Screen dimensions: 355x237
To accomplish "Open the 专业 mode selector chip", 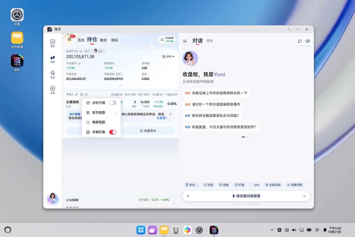I will [x=192, y=185].
